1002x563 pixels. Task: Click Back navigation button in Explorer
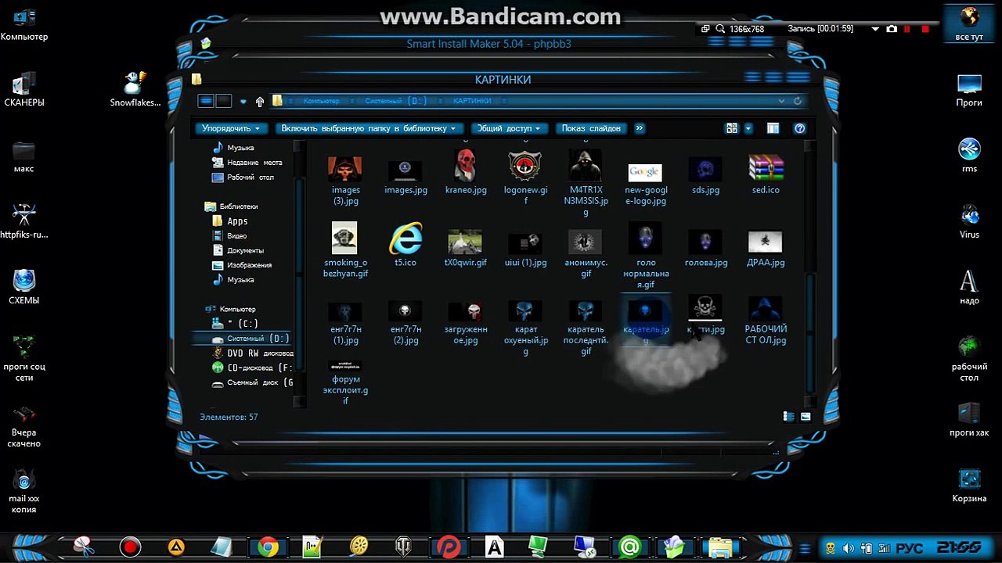[x=206, y=101]
